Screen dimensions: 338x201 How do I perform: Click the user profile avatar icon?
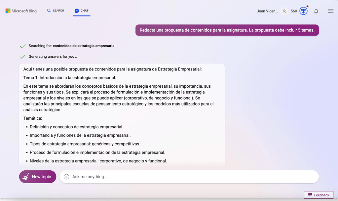click(x=284, y=11)
